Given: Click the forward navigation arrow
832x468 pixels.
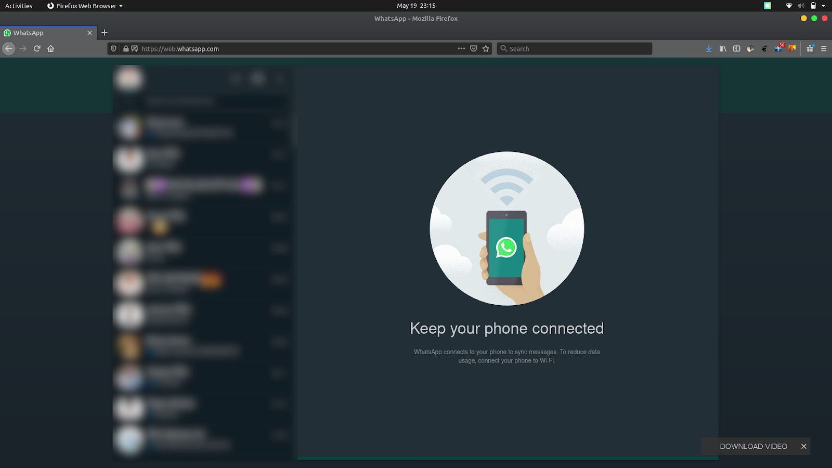Looking at the screenshot, I should tap(23, 48).
